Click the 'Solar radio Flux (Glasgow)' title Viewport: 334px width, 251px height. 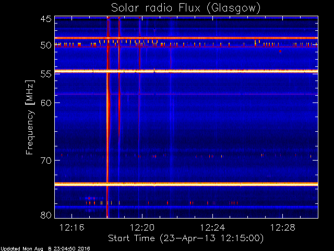pos(186,8)
